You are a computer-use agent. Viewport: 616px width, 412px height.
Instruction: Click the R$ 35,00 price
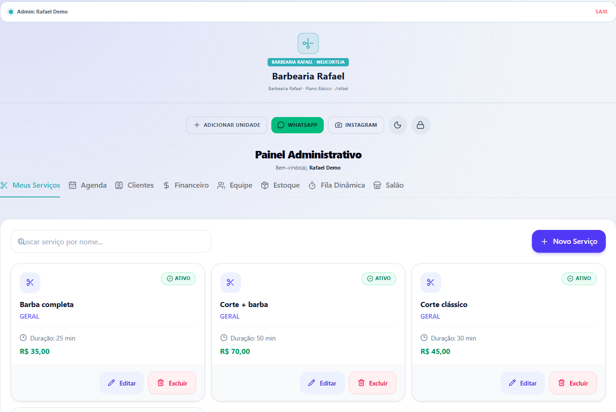pyautogui.click(x=35, y=352)
